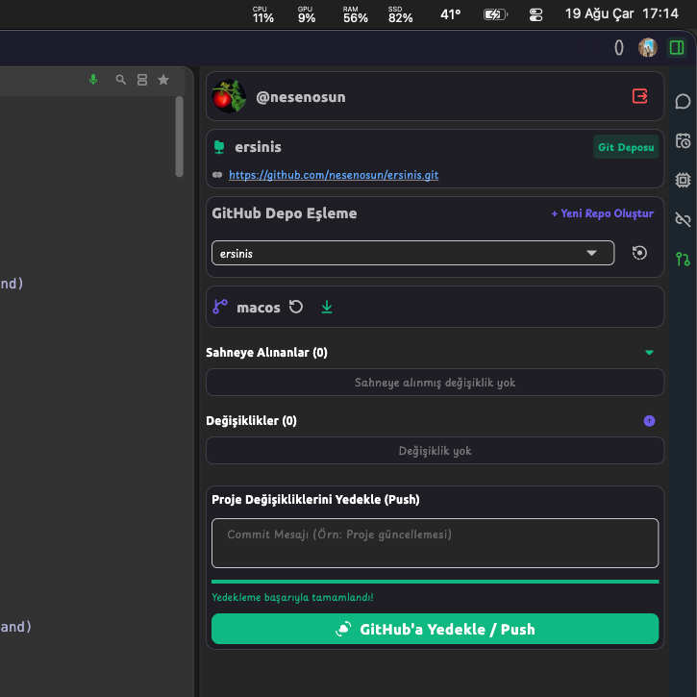Click the CPU 11% menu bar stat
This screenshot has width=697, height=697.
click(262, 14)
